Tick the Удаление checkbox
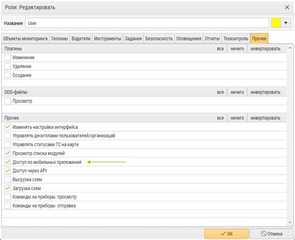295x240 pixels. [x=7, y=66]
